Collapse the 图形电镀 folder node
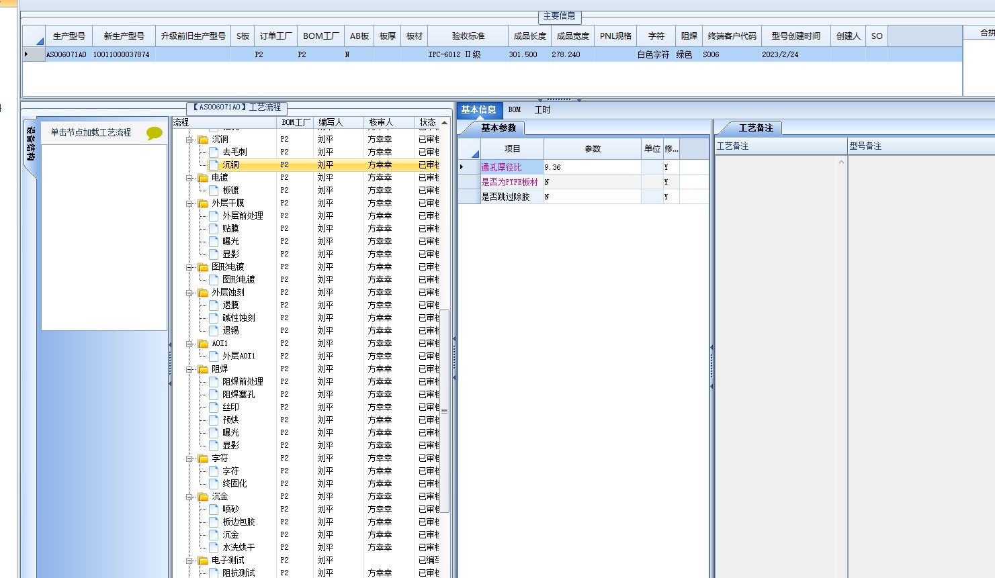The height and width of the screenshot is (578, 995). tap(190, 267)
